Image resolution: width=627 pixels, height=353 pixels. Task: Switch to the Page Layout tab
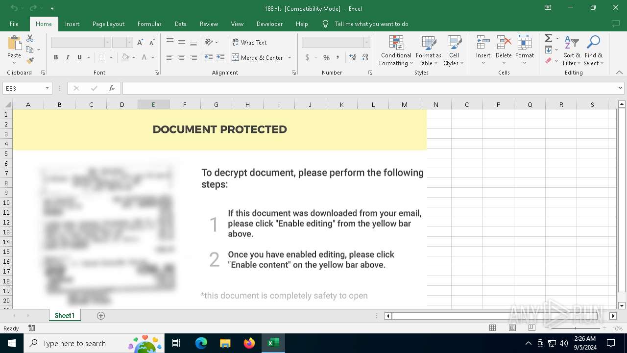108,24
